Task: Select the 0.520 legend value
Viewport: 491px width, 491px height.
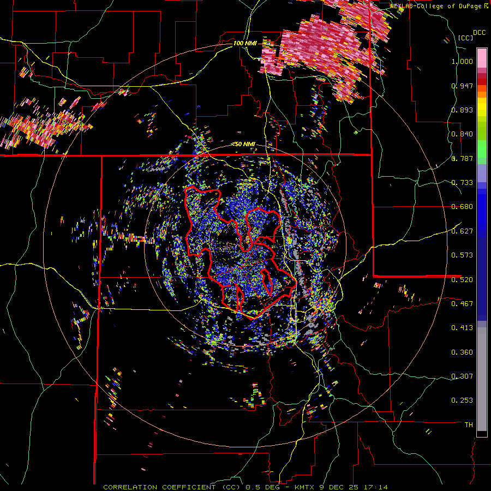Action: pos(462,279)
